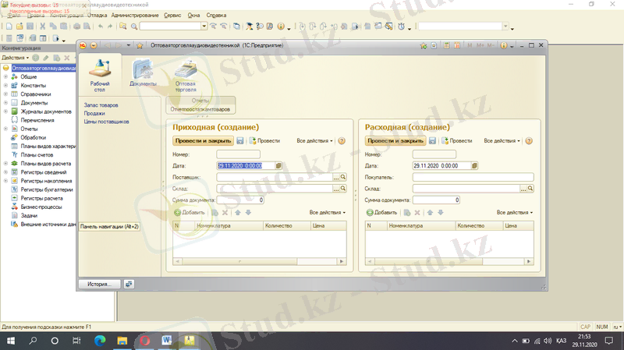Click the История button
The image size is (624, 350).
click(99, 284)
